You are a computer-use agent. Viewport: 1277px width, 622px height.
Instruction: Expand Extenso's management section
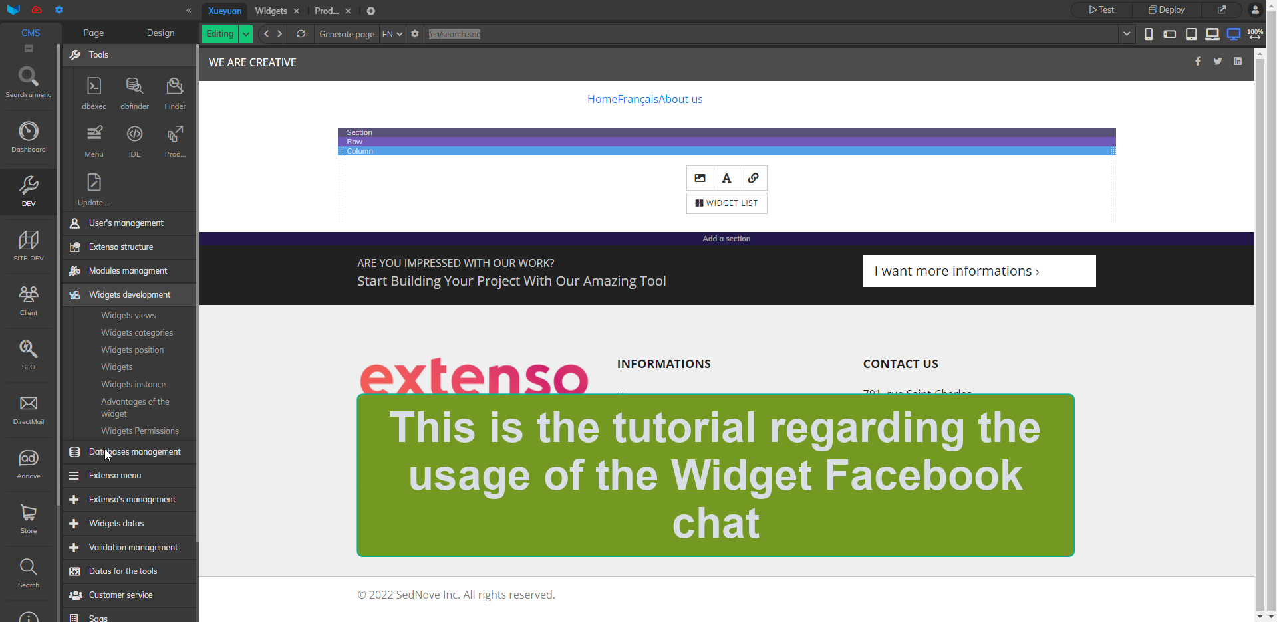coord(130,500)
